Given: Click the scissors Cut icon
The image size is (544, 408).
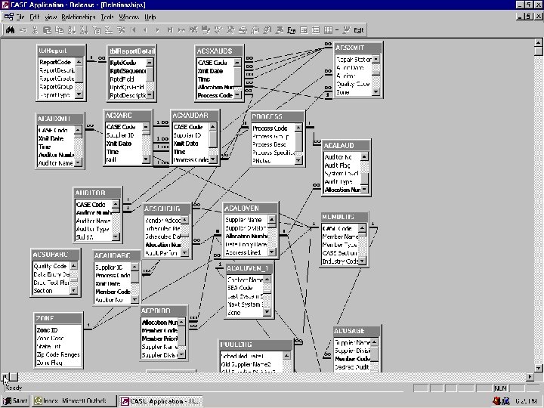Looking at the screenshot, I should tap(35, 30).
